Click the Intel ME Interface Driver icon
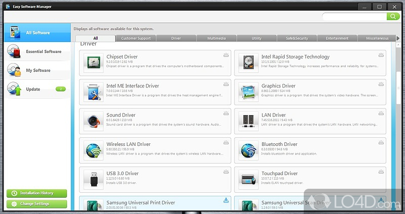Viewport: 405px width, 214px height. click(92, 92)
